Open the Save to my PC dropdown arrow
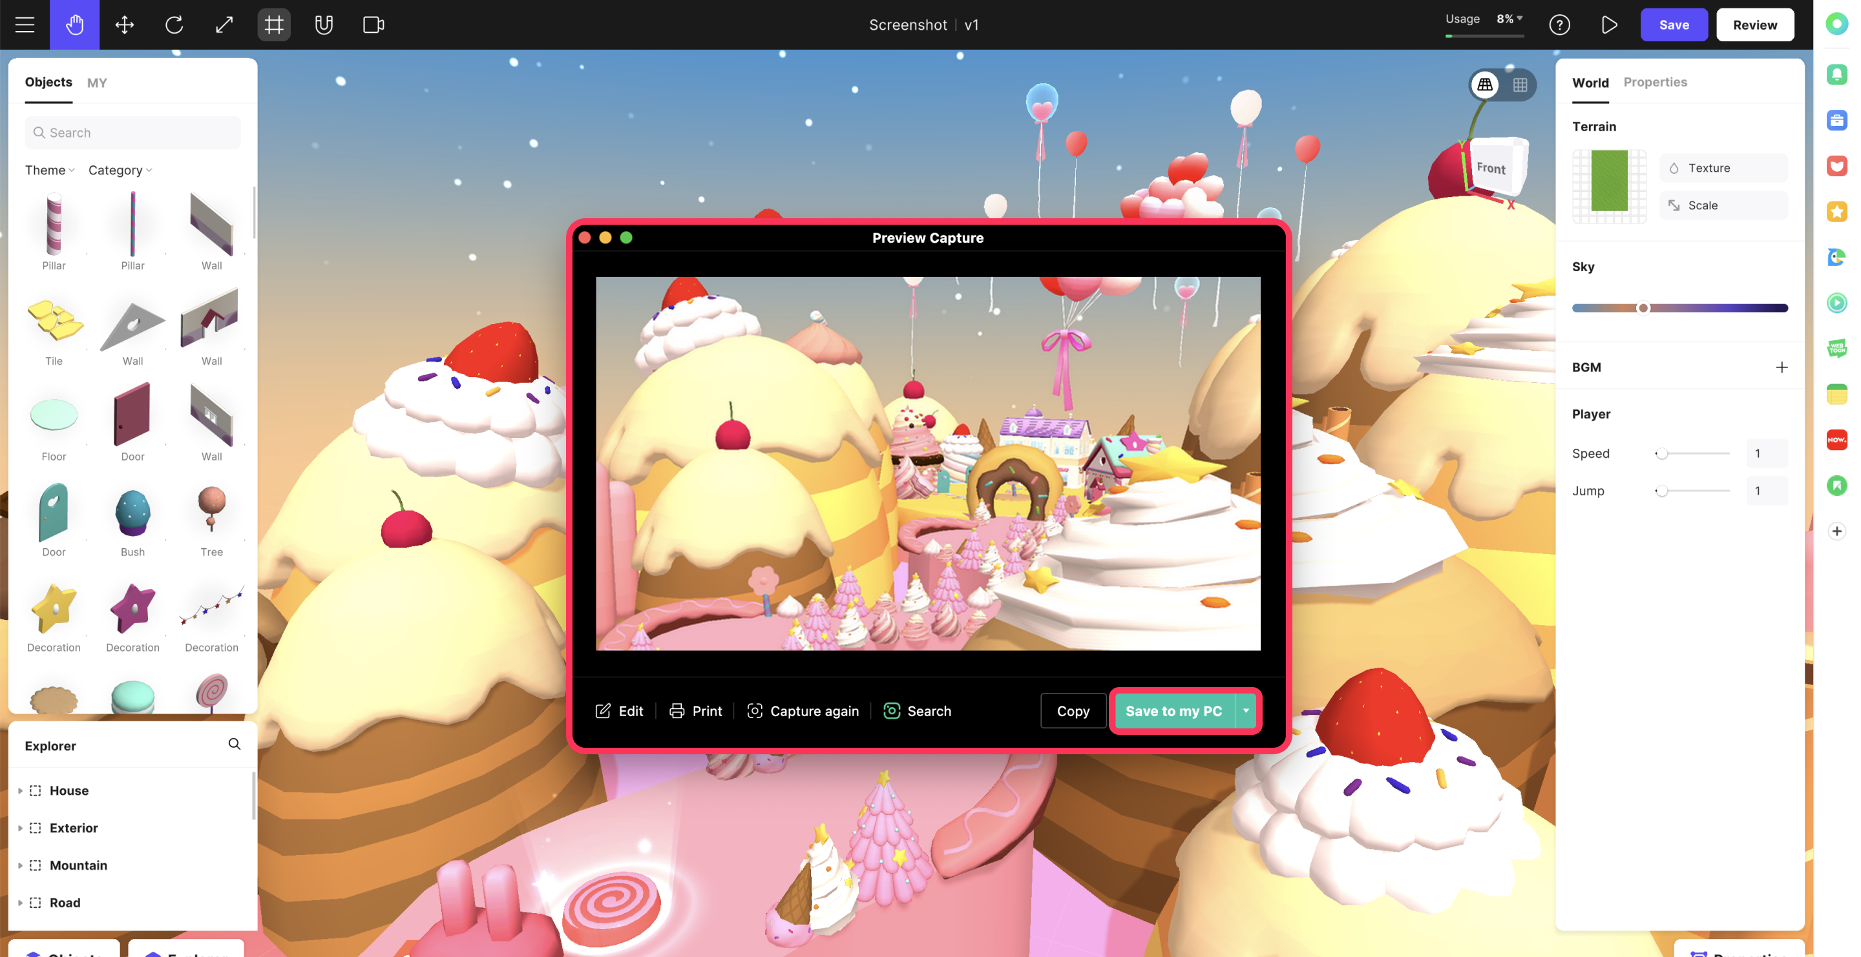 pos(1245,710)
